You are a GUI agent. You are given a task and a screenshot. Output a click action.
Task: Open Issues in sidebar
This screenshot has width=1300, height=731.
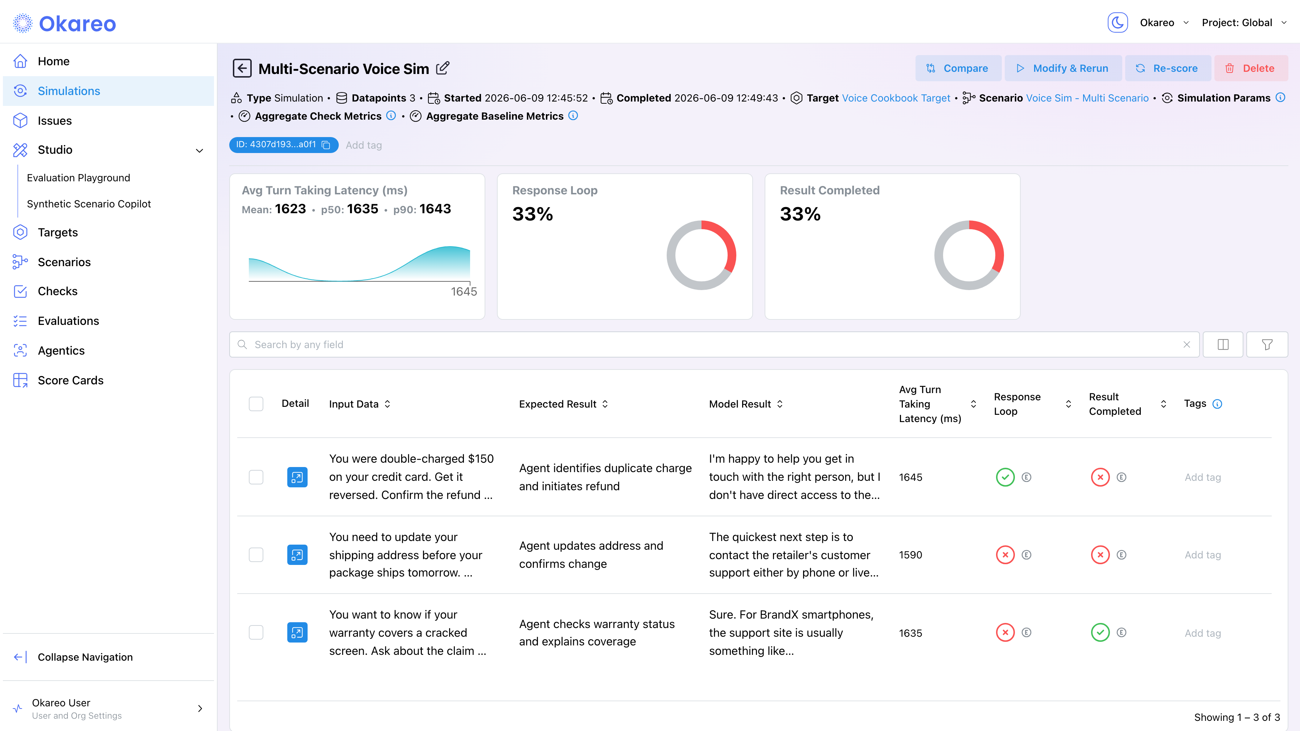[108, 121]
